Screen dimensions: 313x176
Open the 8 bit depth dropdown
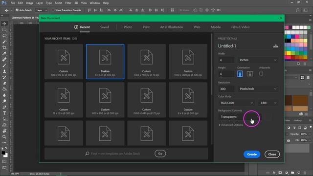(x=268, y=103)
